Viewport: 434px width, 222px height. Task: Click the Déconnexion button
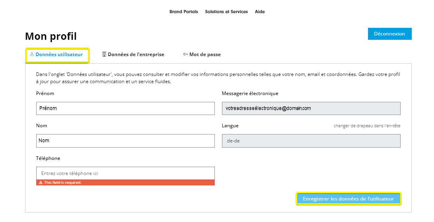pos(390,34)
